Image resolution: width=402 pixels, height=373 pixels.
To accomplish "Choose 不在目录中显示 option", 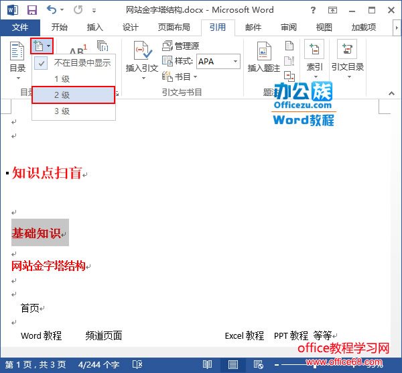I will coord(74,62).
